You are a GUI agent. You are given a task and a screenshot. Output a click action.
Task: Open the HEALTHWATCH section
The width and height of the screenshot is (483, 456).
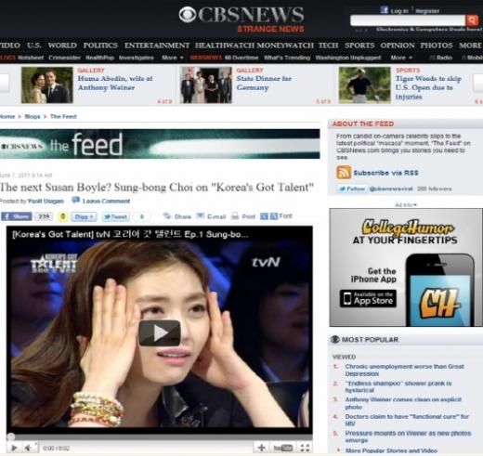coord(225,46)
